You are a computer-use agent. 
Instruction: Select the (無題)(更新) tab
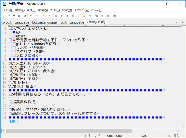coord(96,22)
